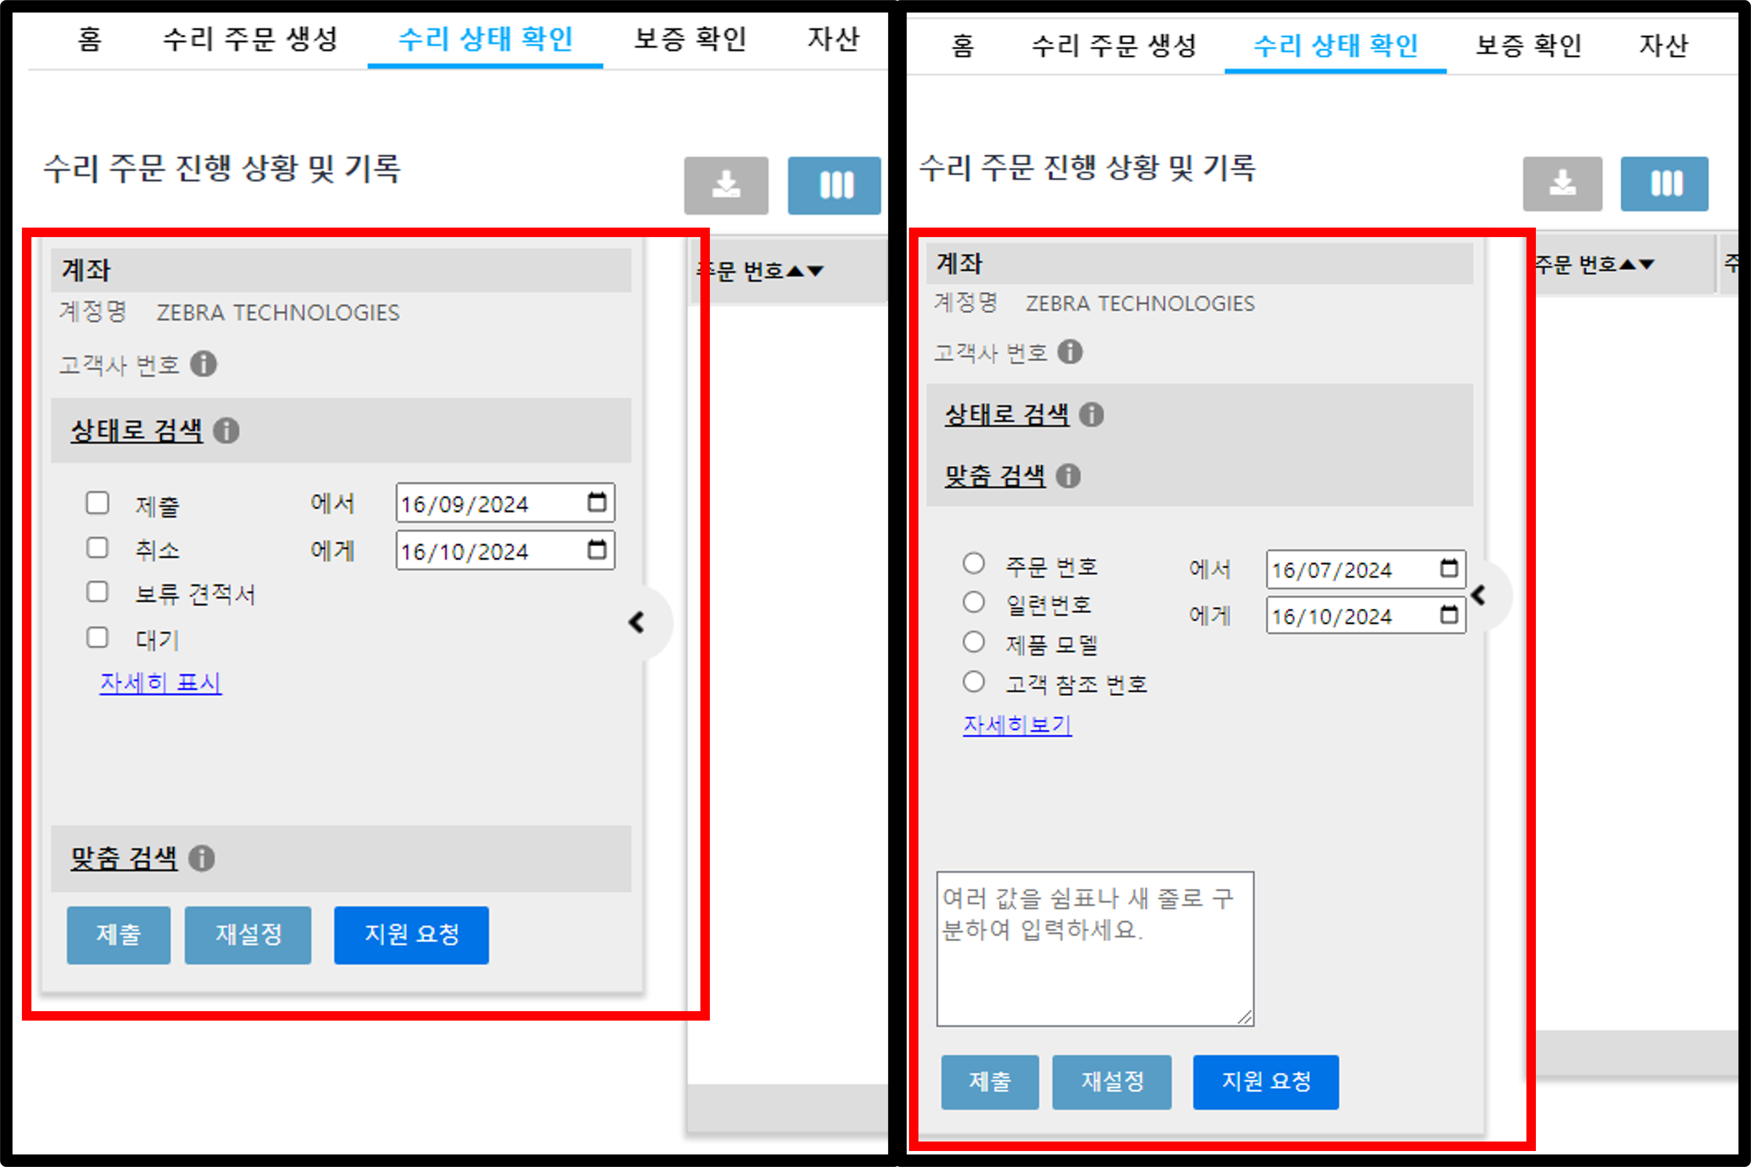The width and height of the screenshot is (1751, 1167).
Task: Expand 상태로 검색 section in right panel
Action: [x=1007, y=414]
